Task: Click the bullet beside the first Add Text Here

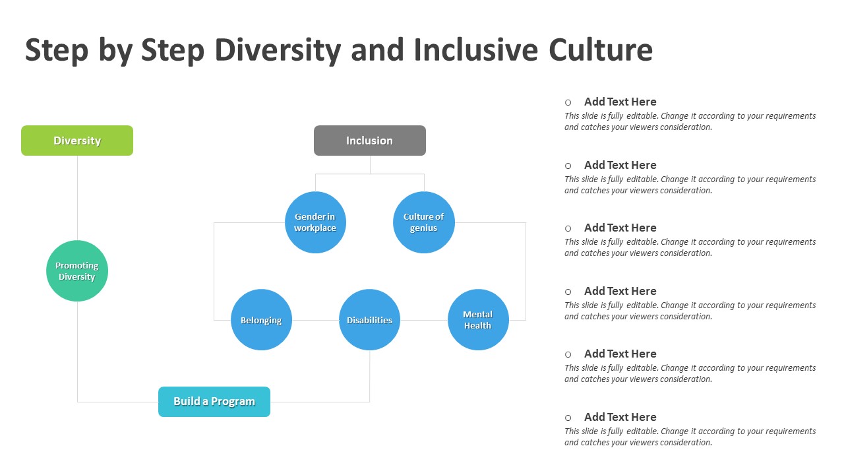Action: pyautogui.click(x=568, y=102)
